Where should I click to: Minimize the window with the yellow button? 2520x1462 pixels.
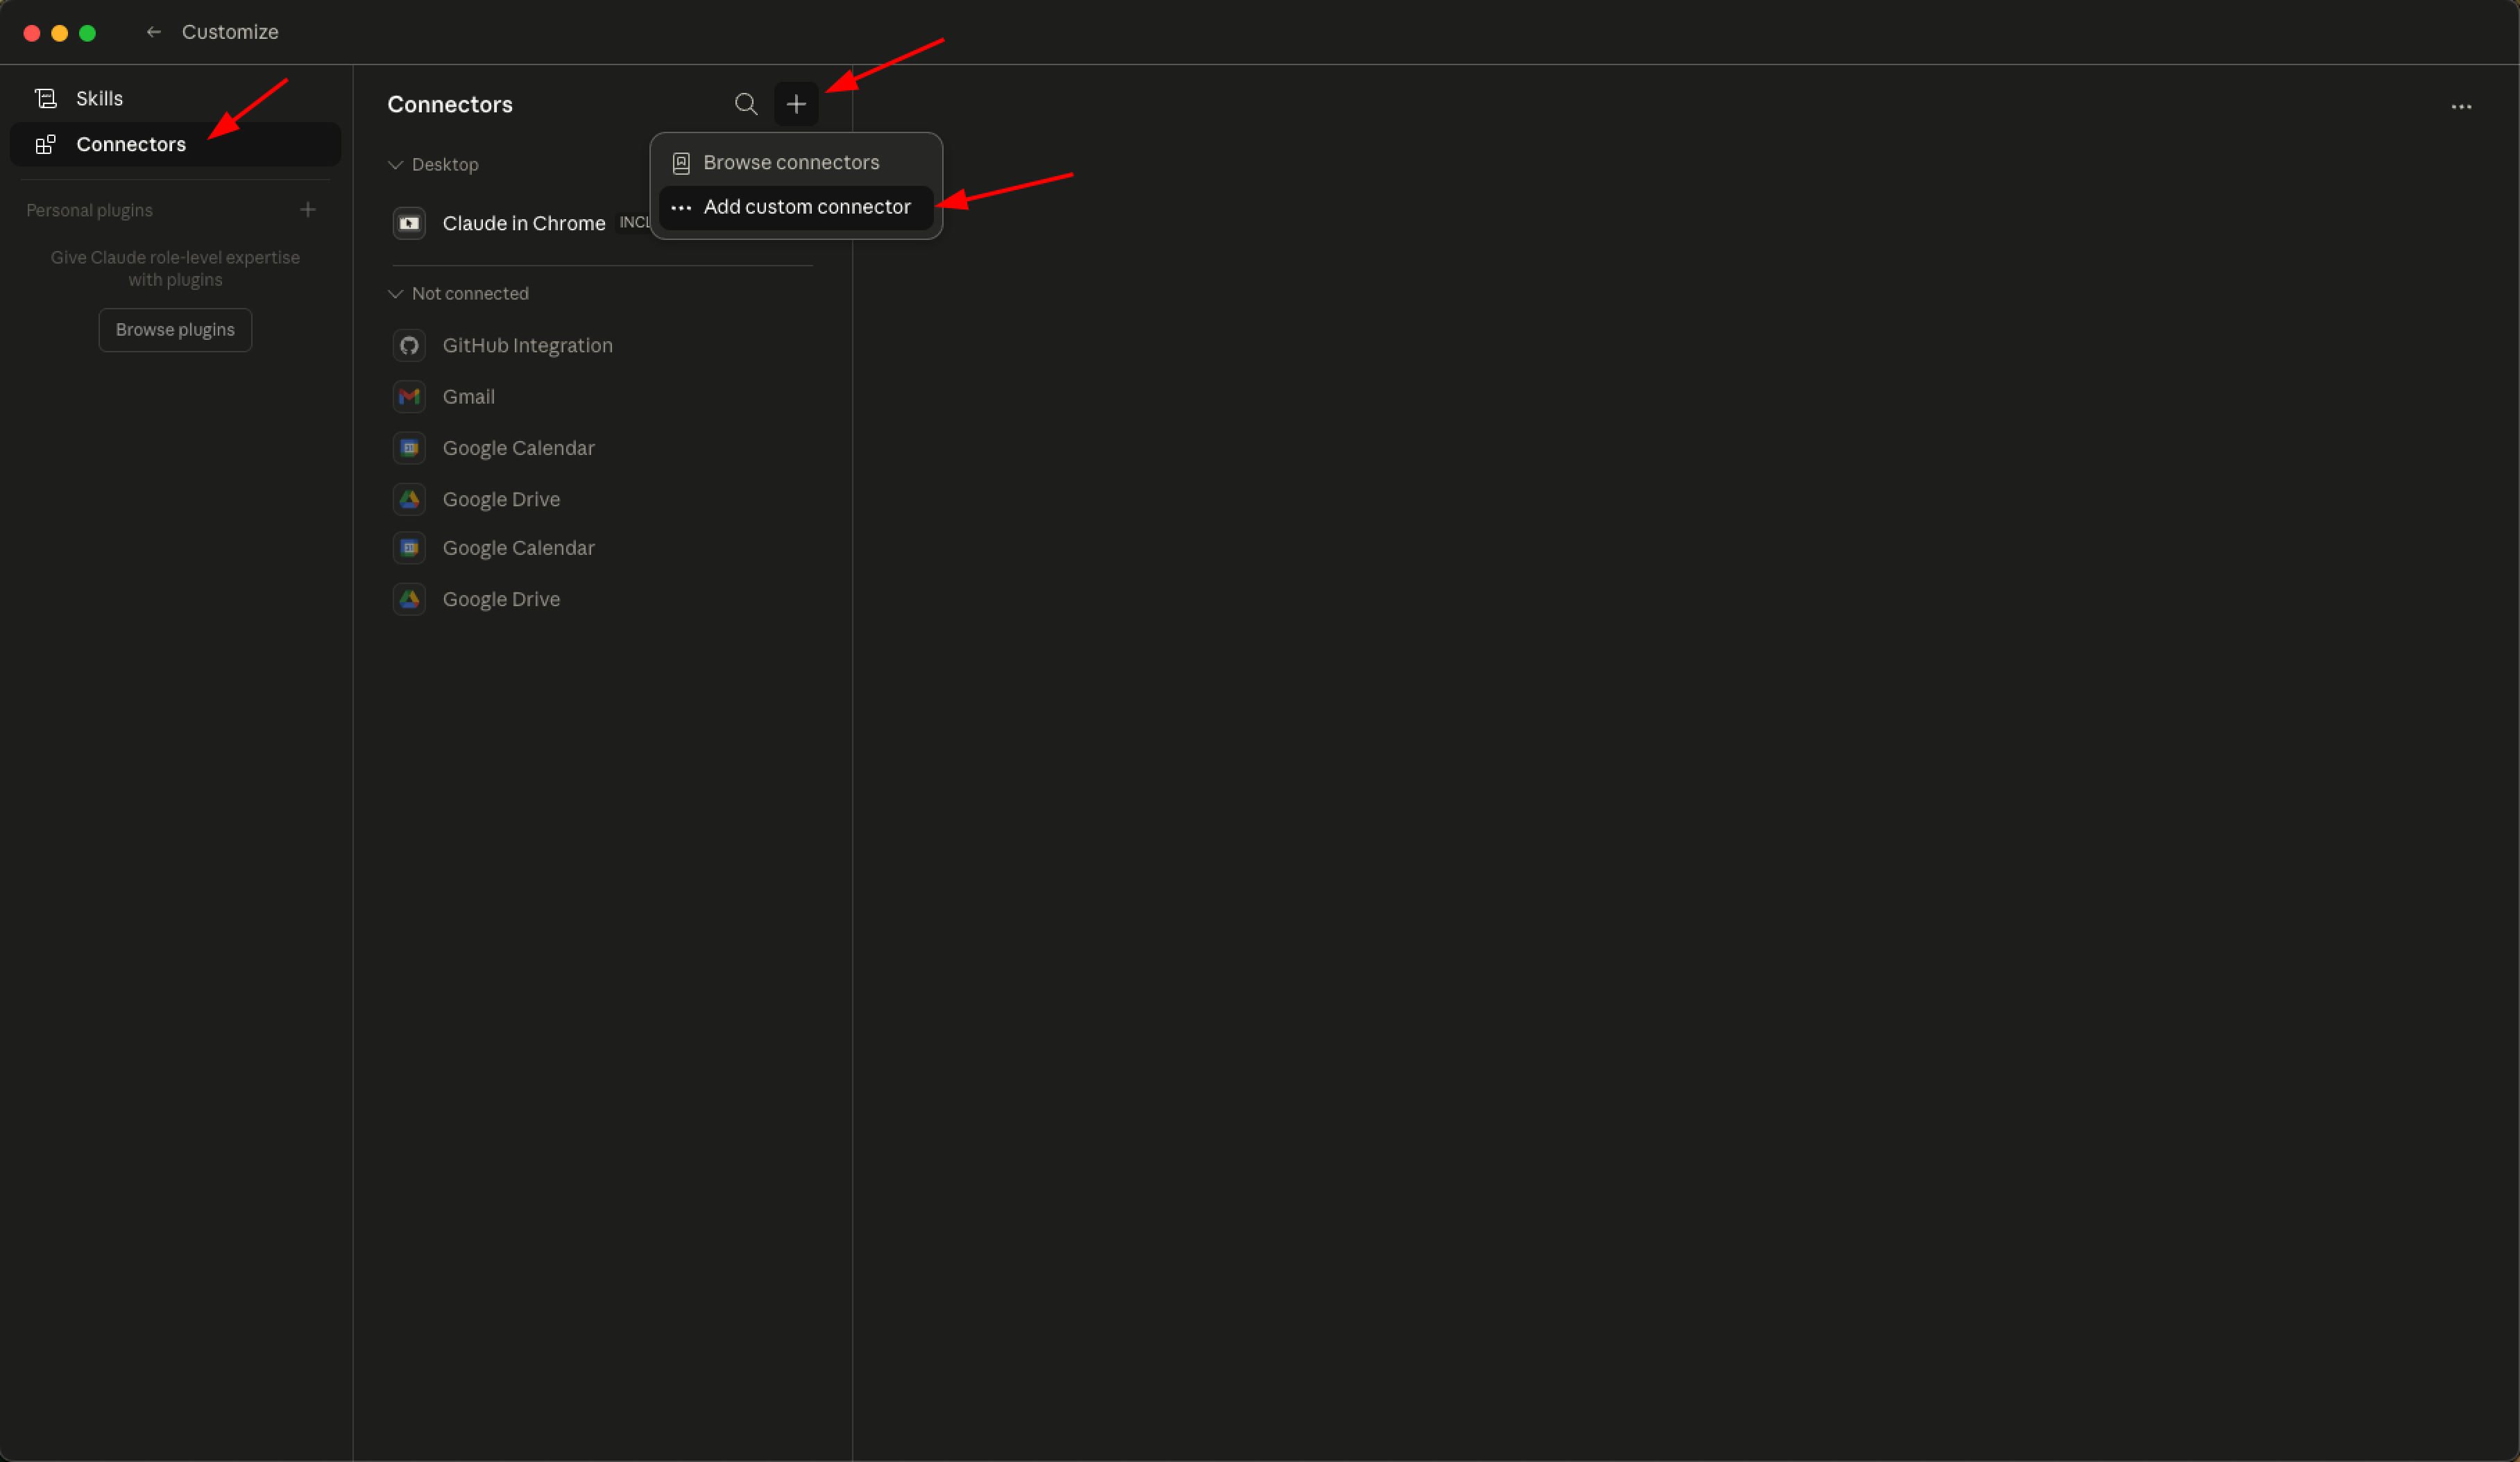point(60,33)
